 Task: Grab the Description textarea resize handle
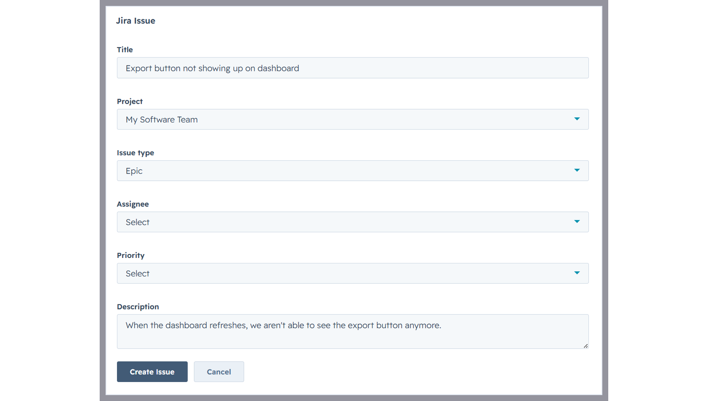[x=585, y=346]
